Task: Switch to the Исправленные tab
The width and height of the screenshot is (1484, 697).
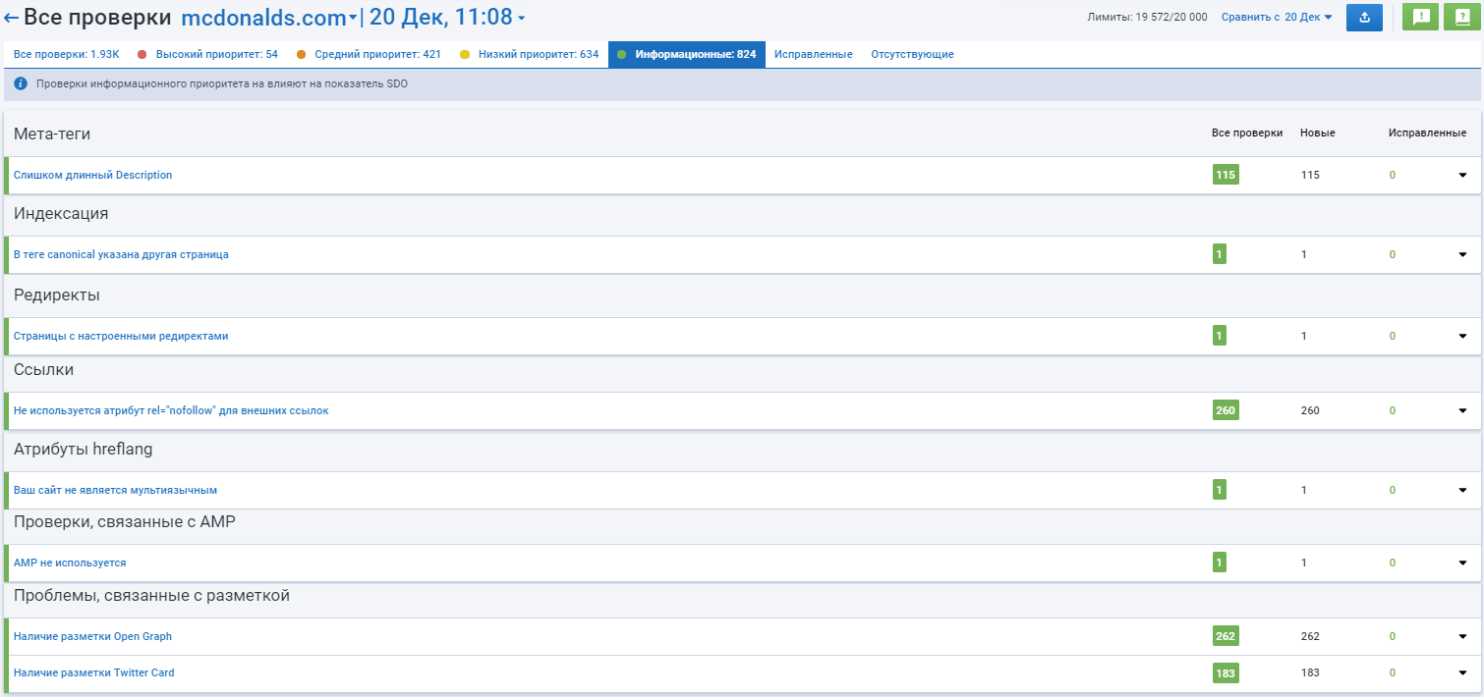Action: [x=813, y=54]
